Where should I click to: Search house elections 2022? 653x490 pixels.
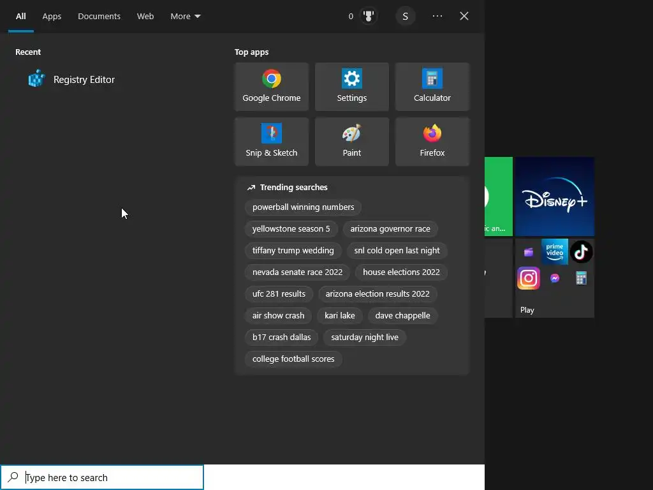(x=401, y=272)
